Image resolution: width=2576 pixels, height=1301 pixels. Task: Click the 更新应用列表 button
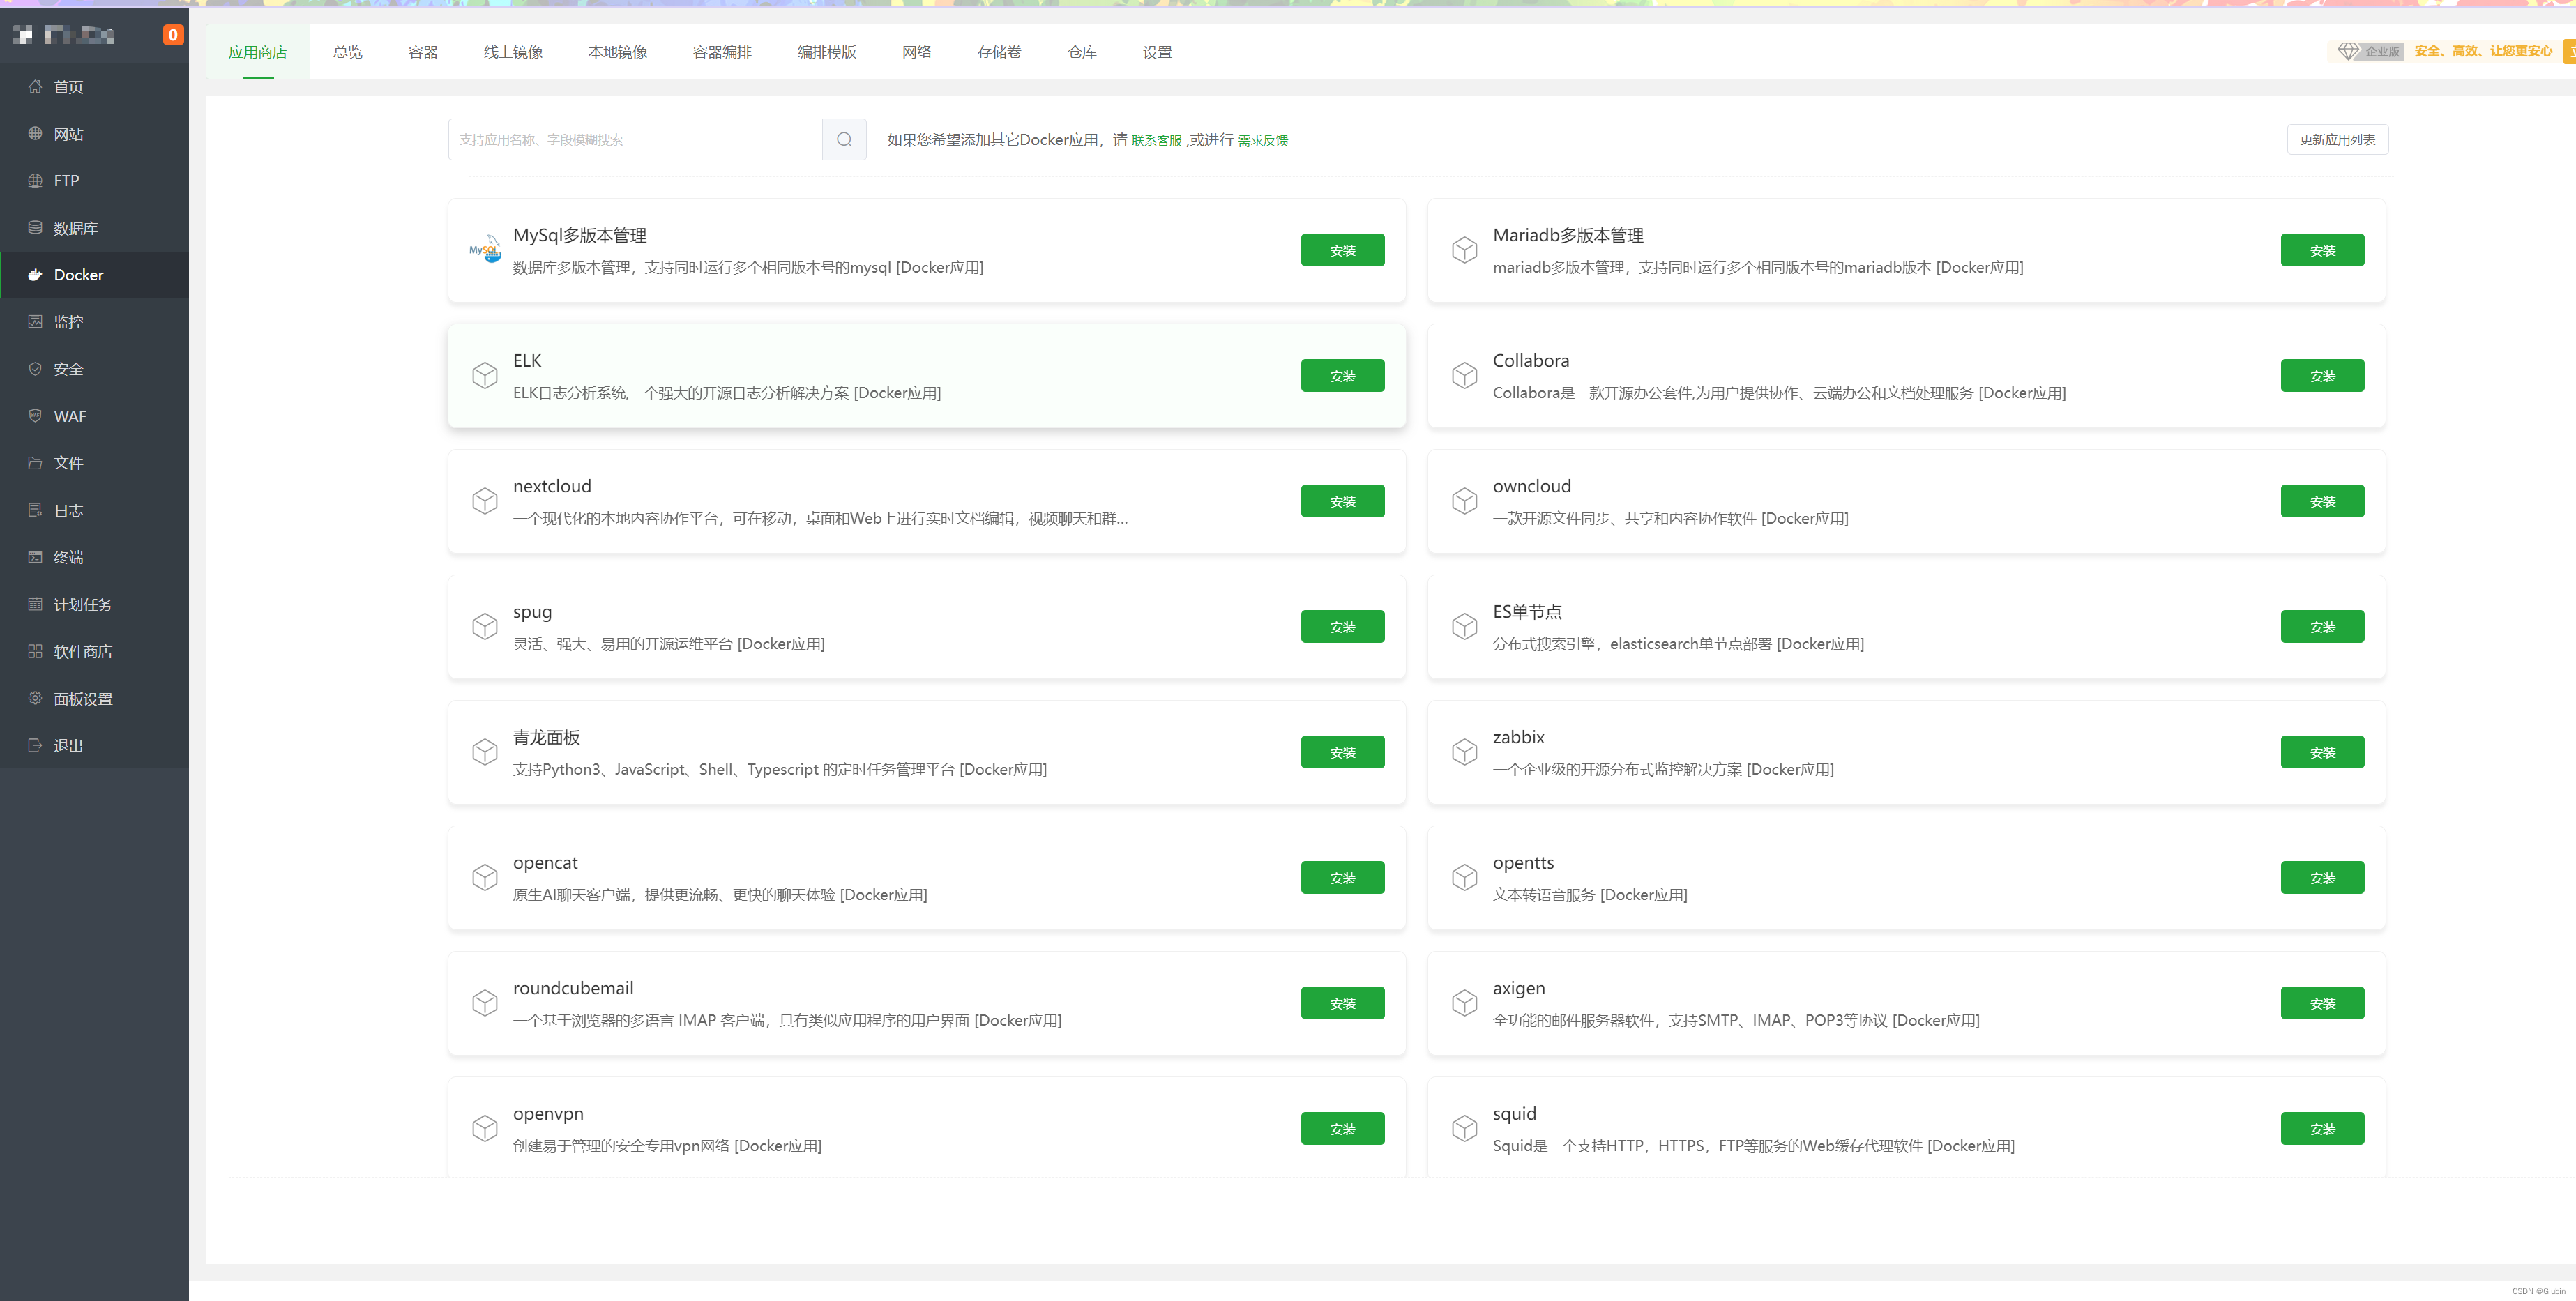(x=2337, y=140)
